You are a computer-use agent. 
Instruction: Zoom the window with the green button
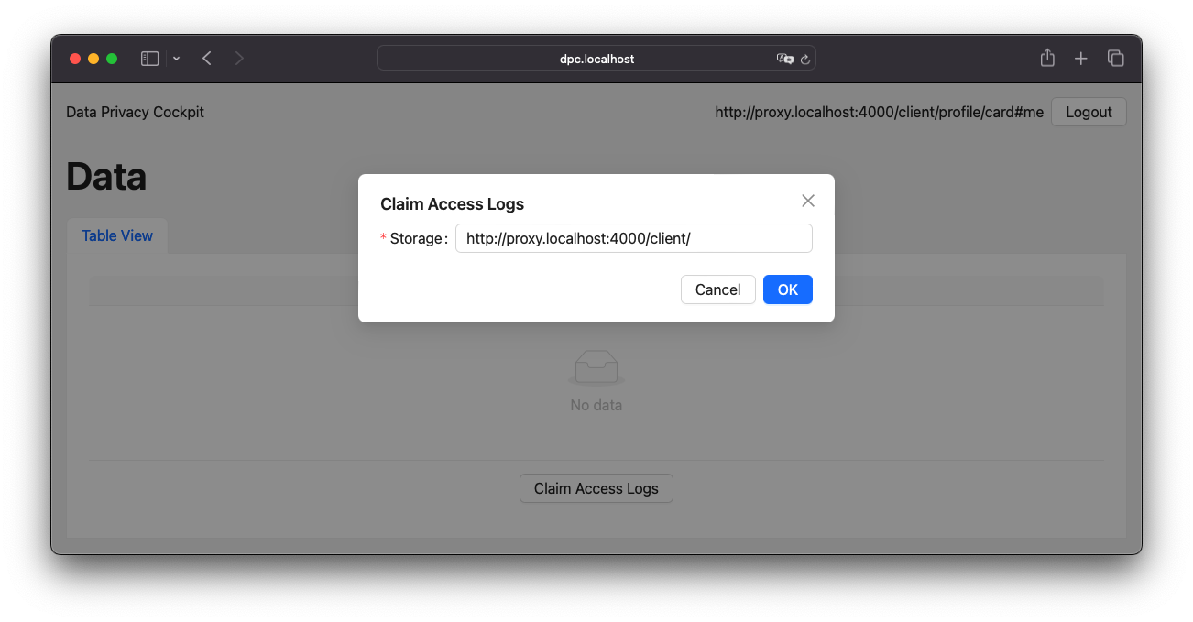pos(112,59)
